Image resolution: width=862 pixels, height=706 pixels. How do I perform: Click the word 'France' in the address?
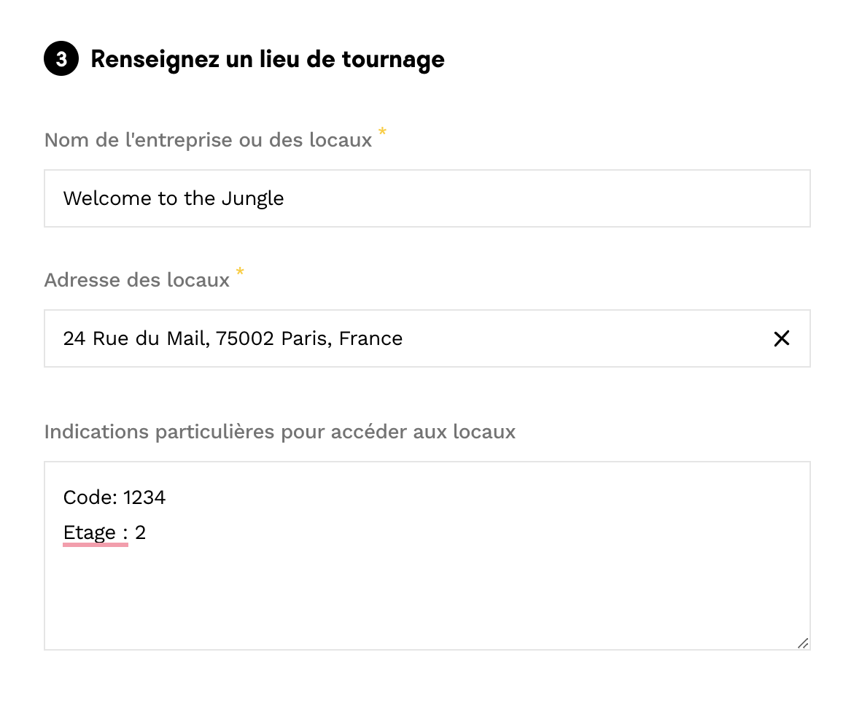370,338
